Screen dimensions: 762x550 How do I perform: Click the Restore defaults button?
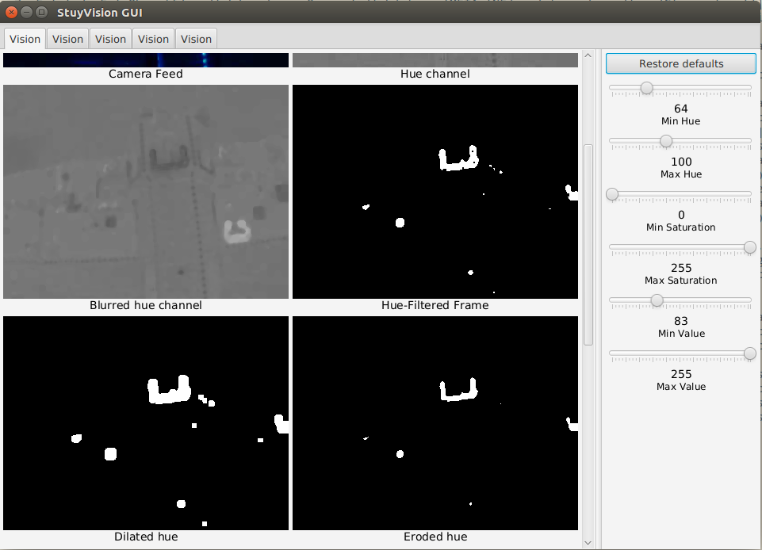click(681, 63)
